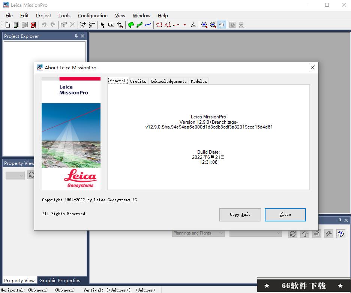
Task: Open the Help menu
Action: point(163,16)
